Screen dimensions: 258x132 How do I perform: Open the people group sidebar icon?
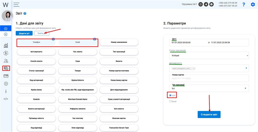[x=6, y=61]
